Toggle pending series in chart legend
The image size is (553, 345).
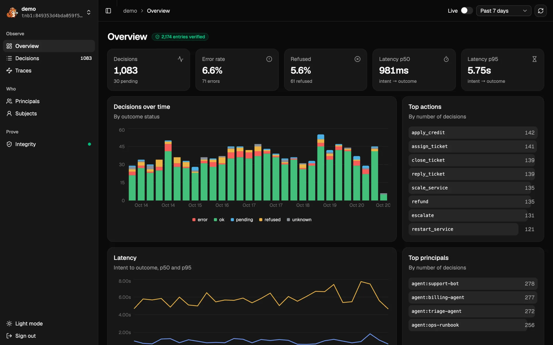pyautogui.click(x=242, y=220)
